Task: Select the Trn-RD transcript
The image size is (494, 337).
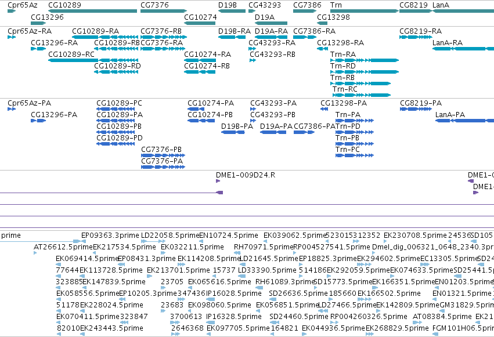Action: click(x=365, y=72)
